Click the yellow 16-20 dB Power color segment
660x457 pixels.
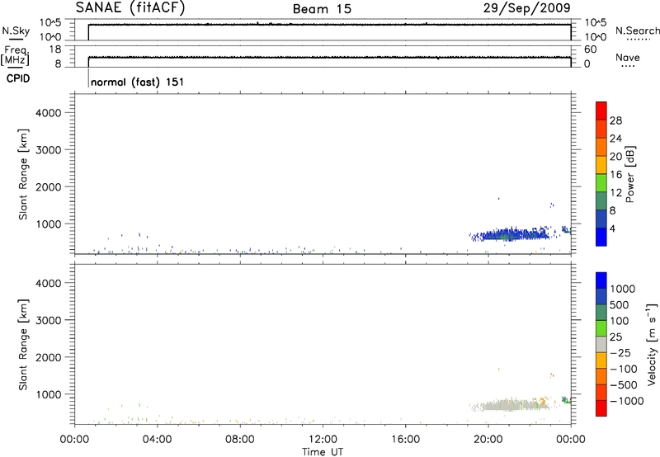pyautogui.click(x=601, y=165)
